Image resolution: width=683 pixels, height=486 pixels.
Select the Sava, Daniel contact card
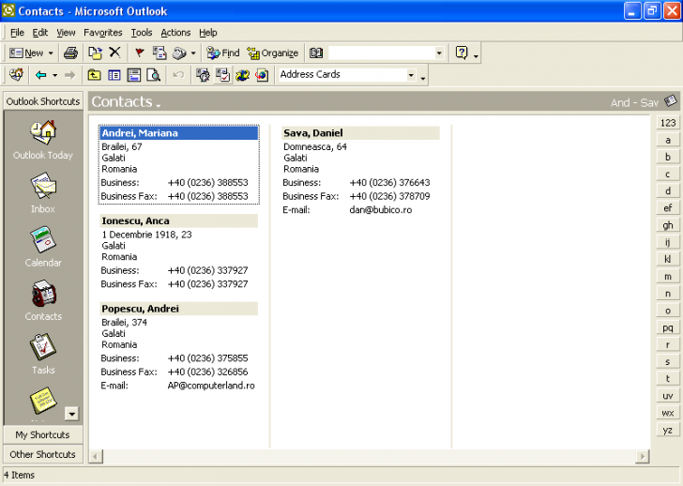coord(360,172)
